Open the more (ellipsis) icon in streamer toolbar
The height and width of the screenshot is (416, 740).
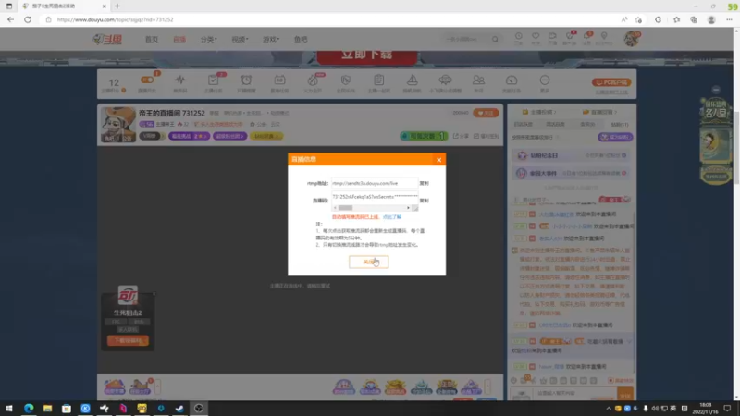coord(545,80)
